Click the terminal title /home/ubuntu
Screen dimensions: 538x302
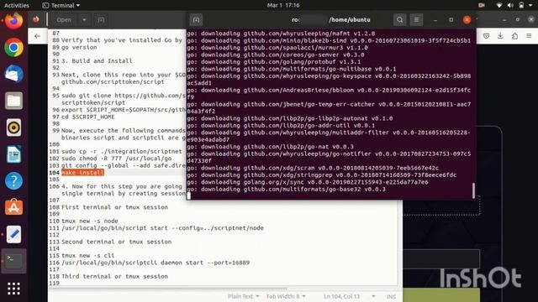coord(350,20)
